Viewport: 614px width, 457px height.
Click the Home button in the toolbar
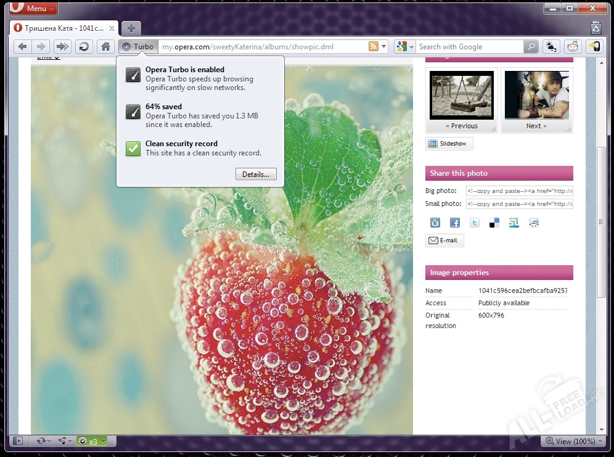[105, 47]
